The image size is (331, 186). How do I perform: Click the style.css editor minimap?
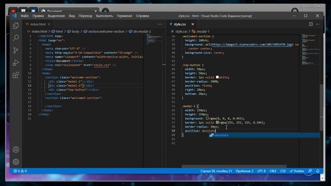pos(310,49)
